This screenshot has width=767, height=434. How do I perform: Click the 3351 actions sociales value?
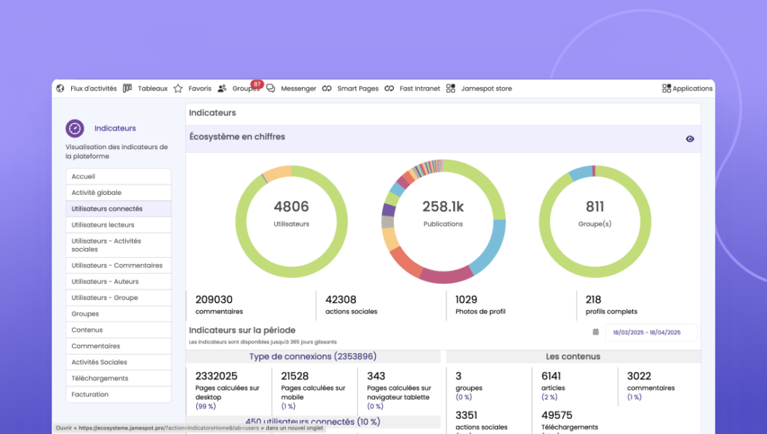pos(466,415)
